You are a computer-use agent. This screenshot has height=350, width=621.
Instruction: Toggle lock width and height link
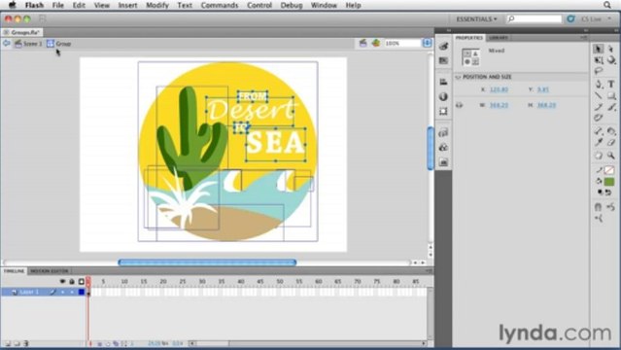point(459,105)
